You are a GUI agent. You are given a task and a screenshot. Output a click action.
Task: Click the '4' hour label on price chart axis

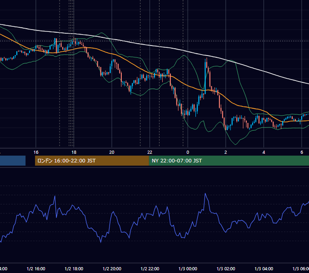(264, 152)
